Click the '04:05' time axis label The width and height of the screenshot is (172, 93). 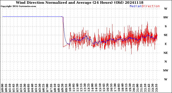[x=29, y=88]
